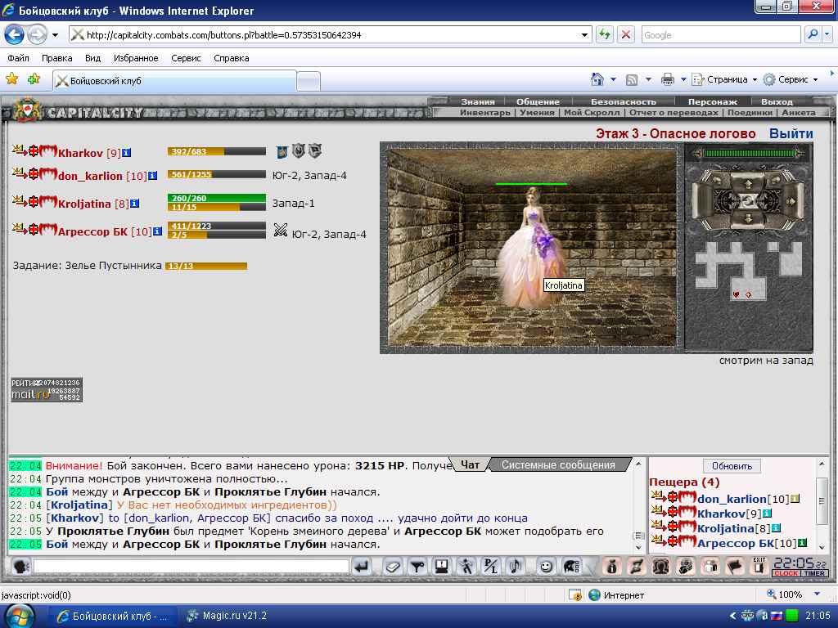Open info icon next to Kroljatina [8] in party list
The height and width of the screenshot is (628, 838).
[135, 204]
